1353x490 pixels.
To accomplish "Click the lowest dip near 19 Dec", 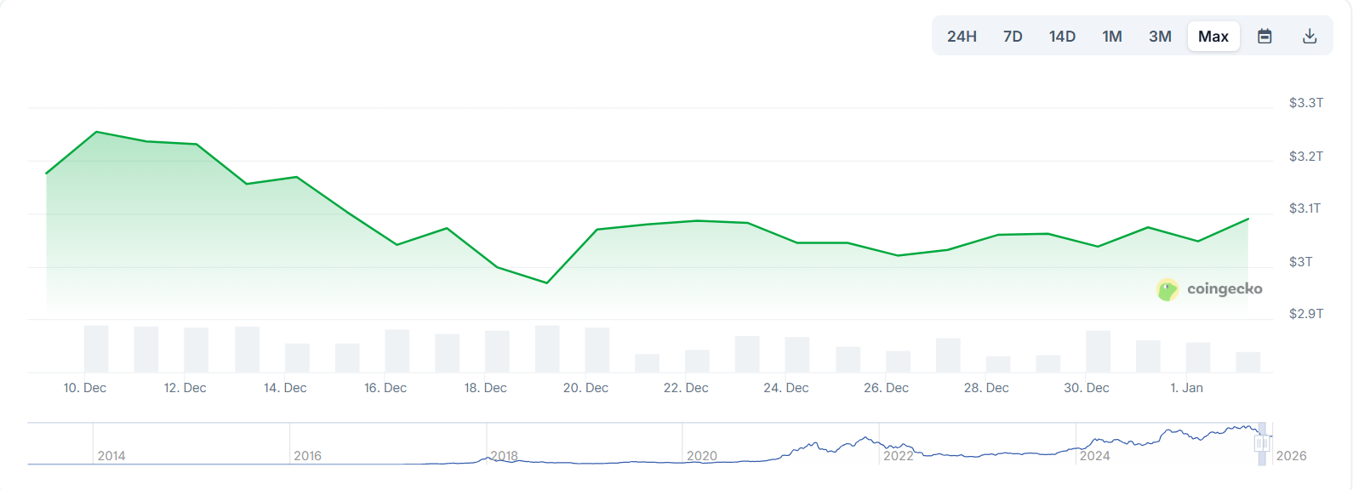I will click(545, 282).
